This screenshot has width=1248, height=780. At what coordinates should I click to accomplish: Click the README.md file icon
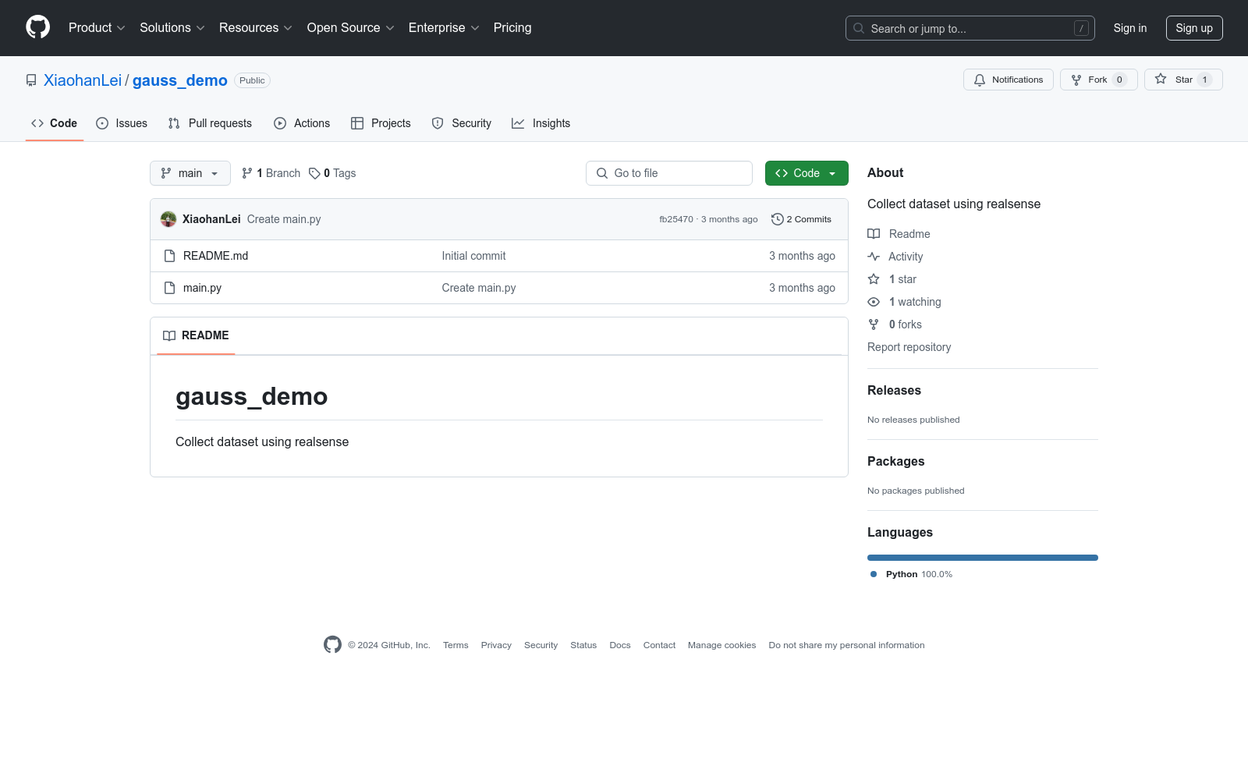[169, 256]
